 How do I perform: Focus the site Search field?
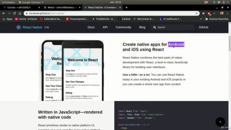tap(173, 27)
